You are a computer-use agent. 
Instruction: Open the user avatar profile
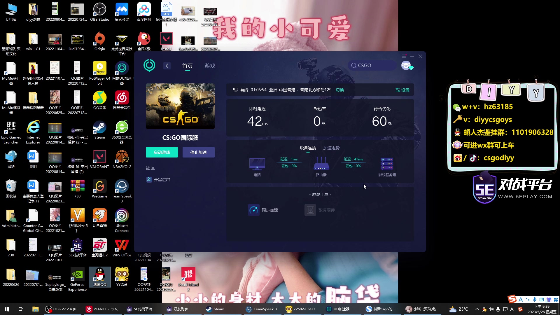[x=406, y=65]
